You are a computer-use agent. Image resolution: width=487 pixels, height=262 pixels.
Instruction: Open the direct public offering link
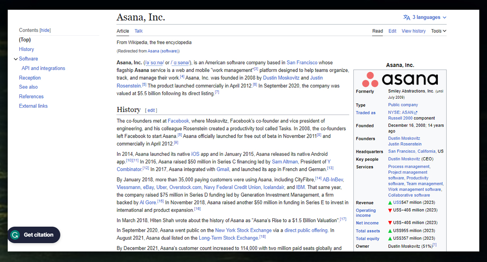pos(306,230)
